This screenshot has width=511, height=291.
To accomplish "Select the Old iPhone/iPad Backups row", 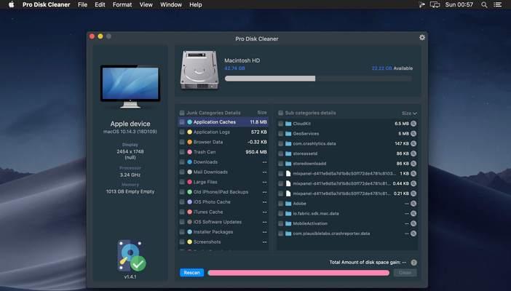I will [x=223, y=192].
